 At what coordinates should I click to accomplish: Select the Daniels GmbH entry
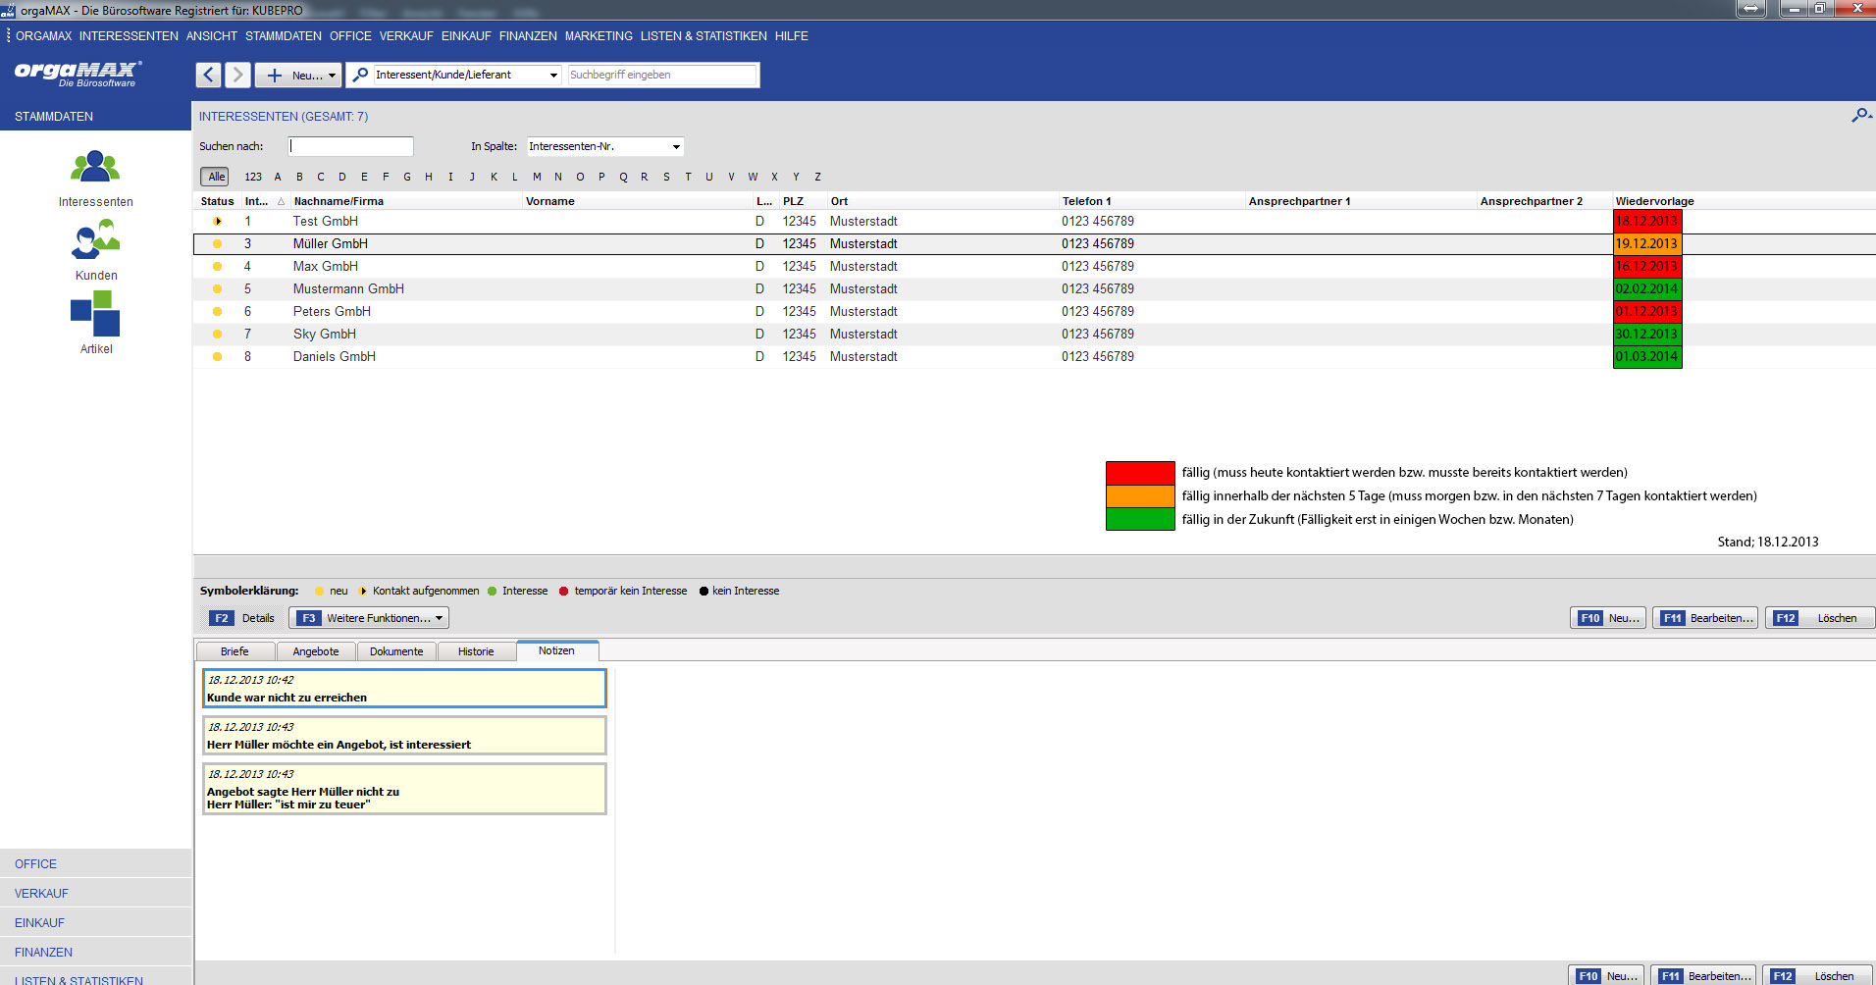coord(1034,357)
